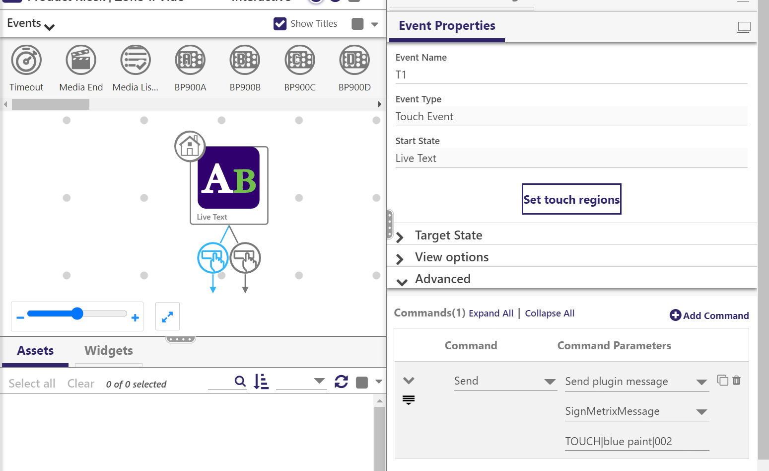
Task: Uncheck the Show Titles checkbox
Action: click(x=280, y=24)
